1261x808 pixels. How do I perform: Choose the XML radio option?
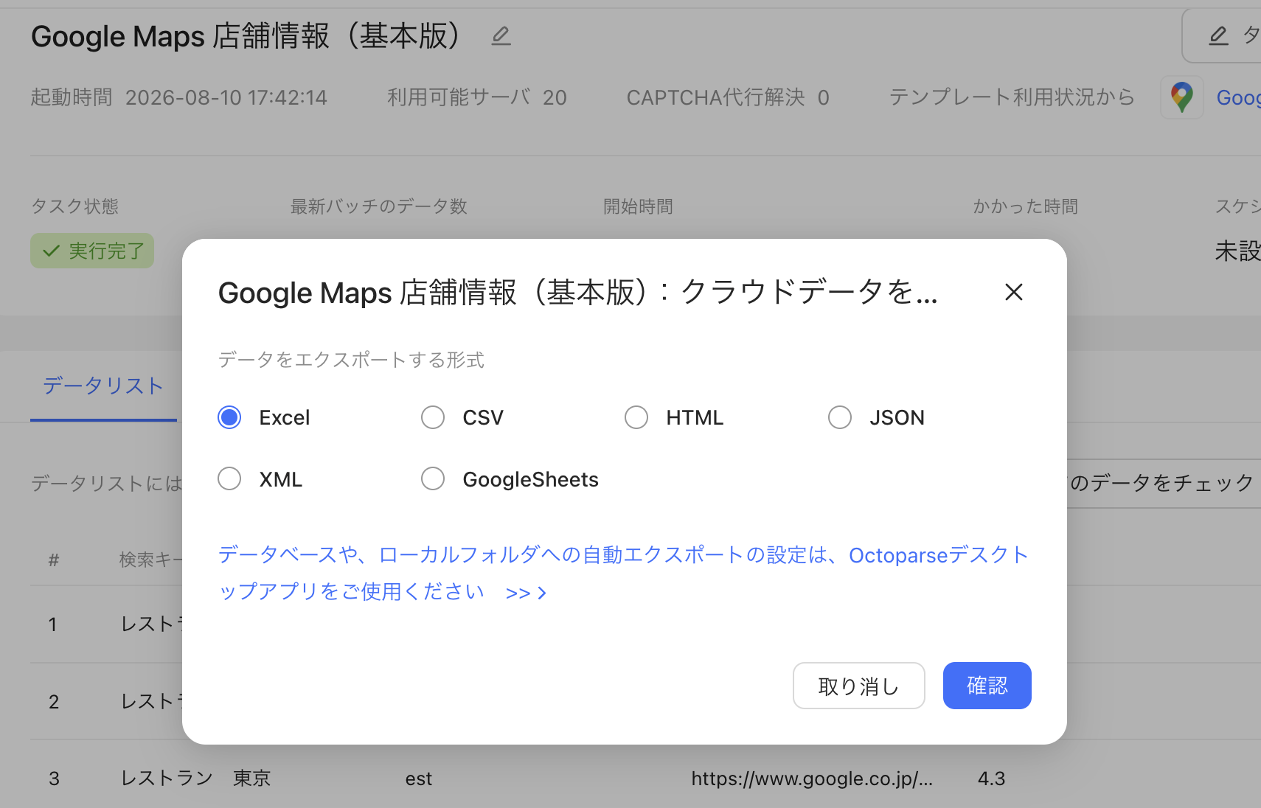(x=229, y=479)
